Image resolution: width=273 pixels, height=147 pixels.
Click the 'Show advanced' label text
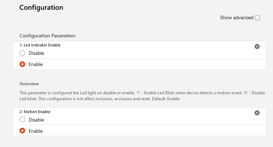pos(236,18)
